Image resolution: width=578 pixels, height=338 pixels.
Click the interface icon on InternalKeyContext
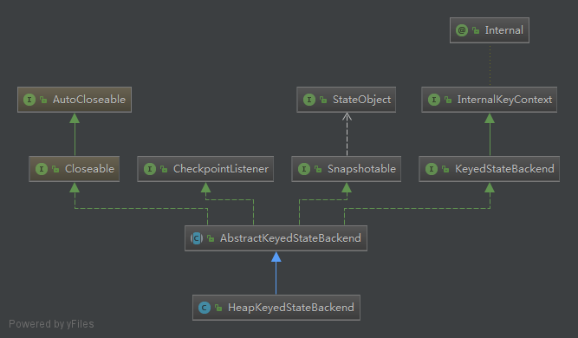(x=434, y=100)
